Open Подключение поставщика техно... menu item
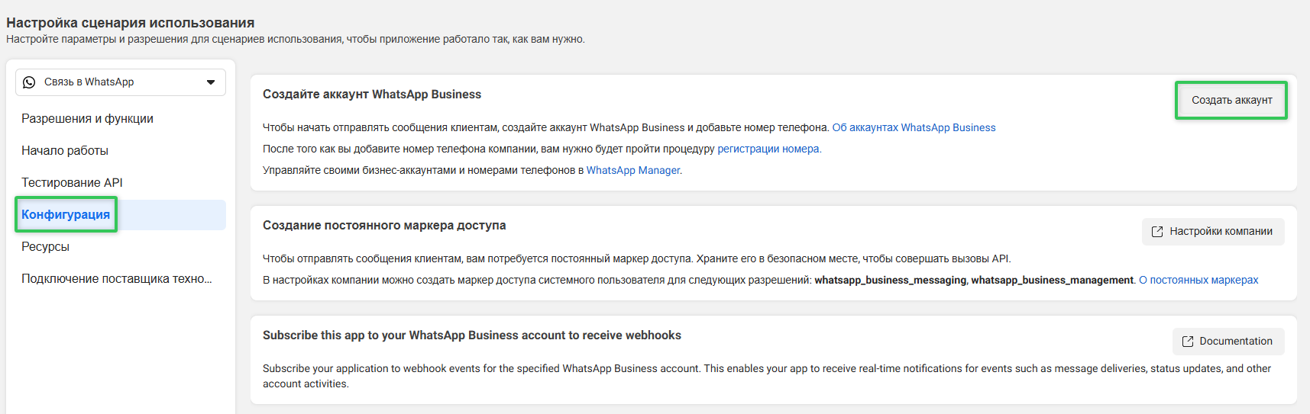The image size is (1310, 414). (x=116, y=279)
